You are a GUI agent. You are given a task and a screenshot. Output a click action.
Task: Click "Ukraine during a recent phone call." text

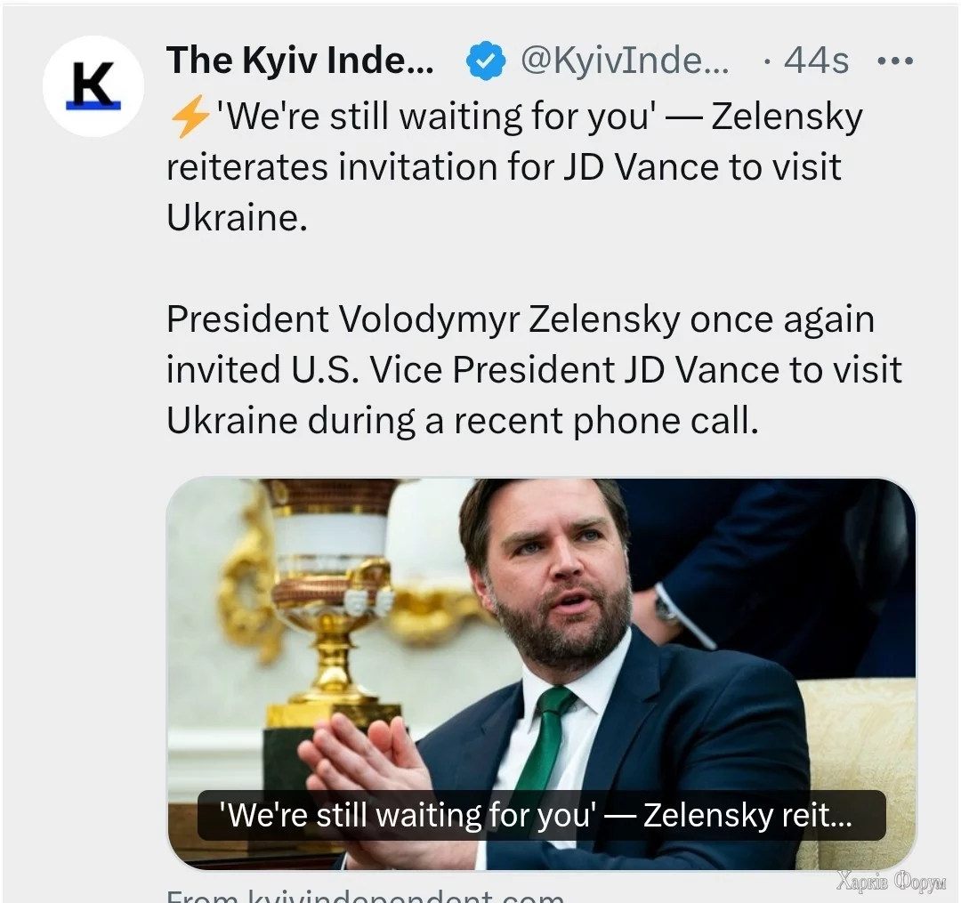pos(463,421)
